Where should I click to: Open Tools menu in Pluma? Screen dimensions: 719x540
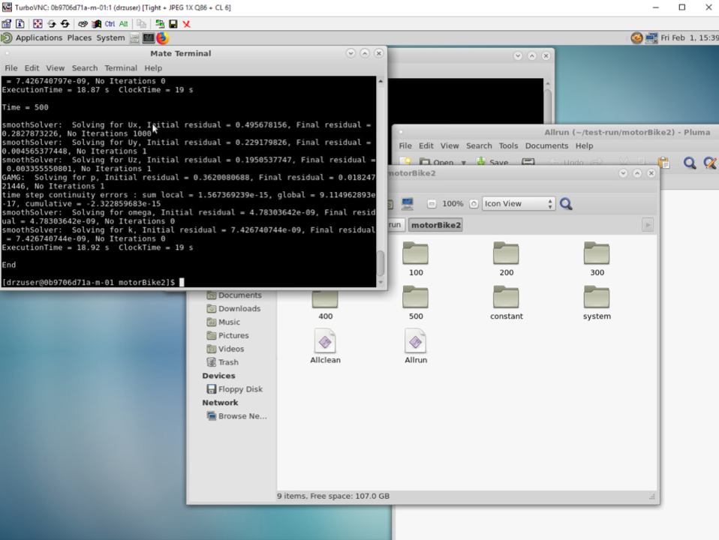508,145
